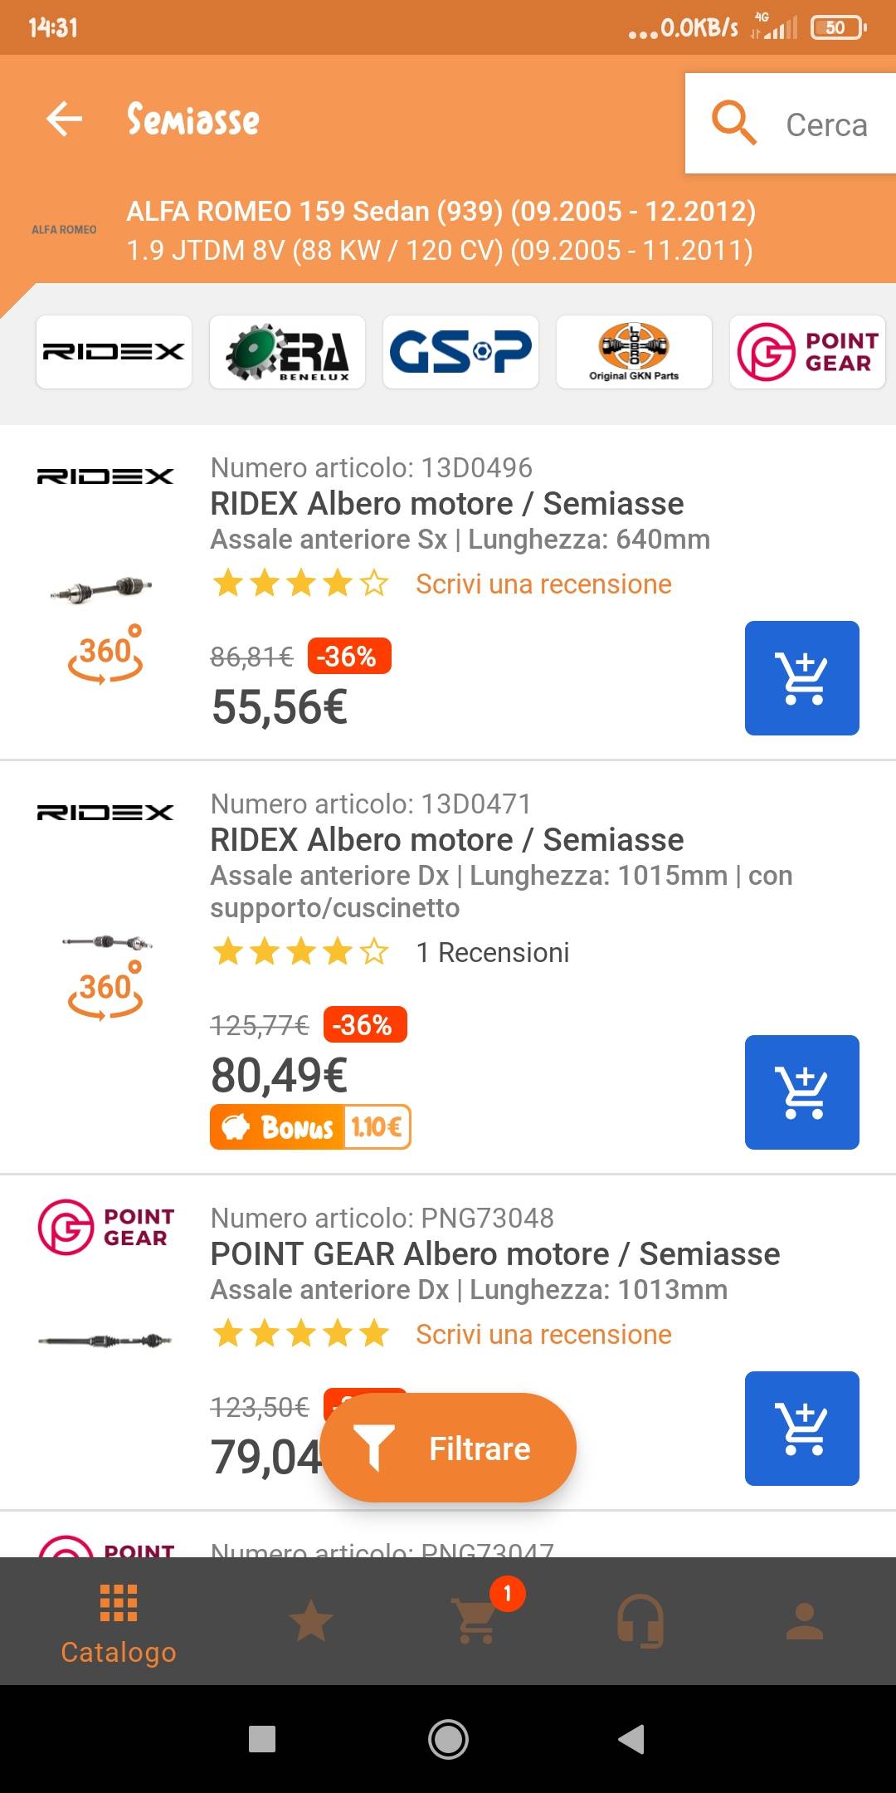Open the 1 Recensioni reviews link
The image size is (896, 1793).
tap(492, 953)
